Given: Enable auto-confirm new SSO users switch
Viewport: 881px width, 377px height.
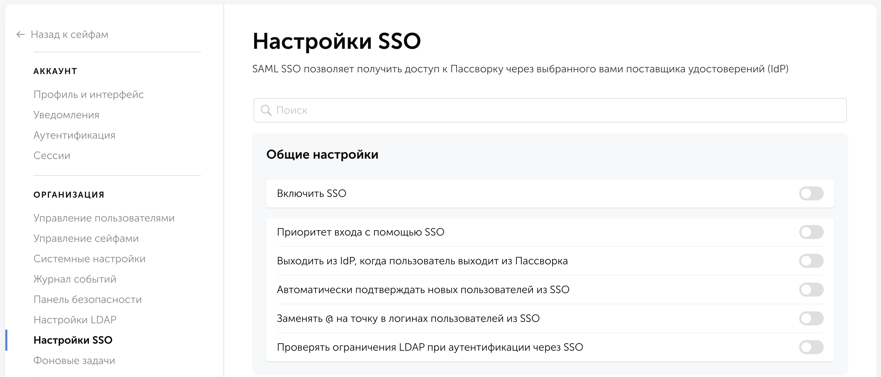Looking at the screenshot, I should pyautogui.click(x=811, y=290).
